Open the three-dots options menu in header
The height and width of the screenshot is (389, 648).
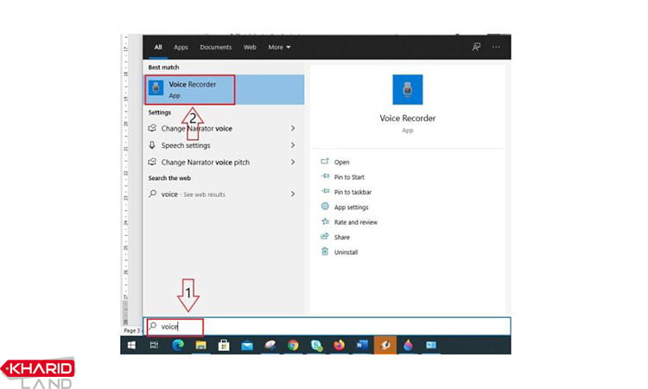(496, 48)
